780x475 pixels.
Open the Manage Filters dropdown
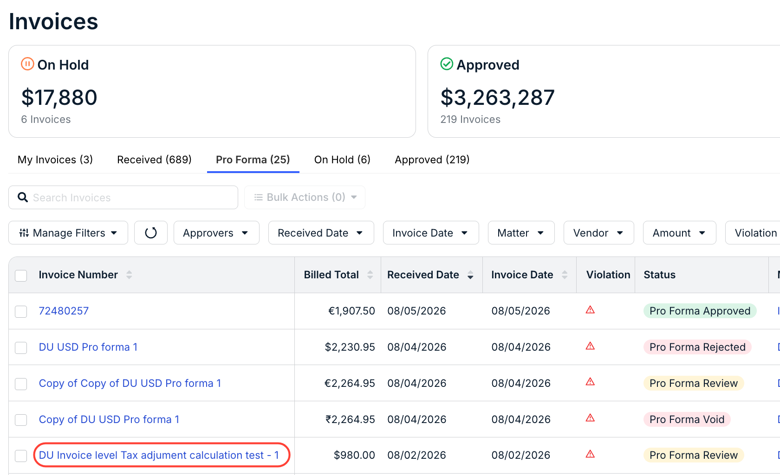pyautogui.click(x=68, y=233)
